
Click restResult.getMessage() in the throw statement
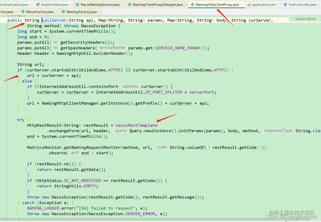pyautogui.click(x=171, y=197)
